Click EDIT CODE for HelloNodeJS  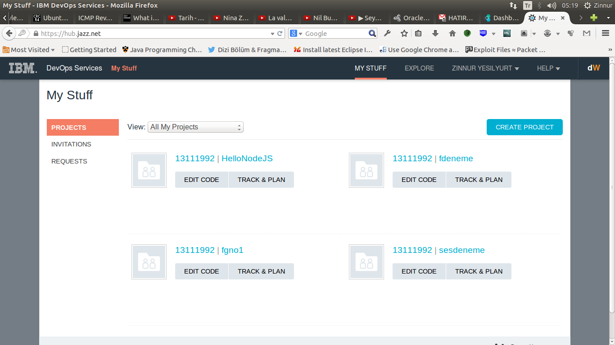coord(202,180)
